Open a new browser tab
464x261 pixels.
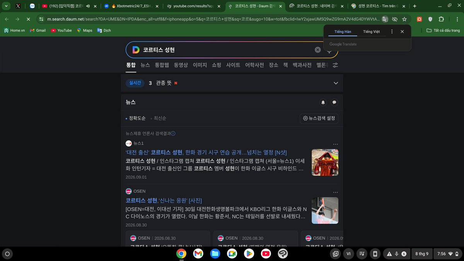[x=415, y=6]
